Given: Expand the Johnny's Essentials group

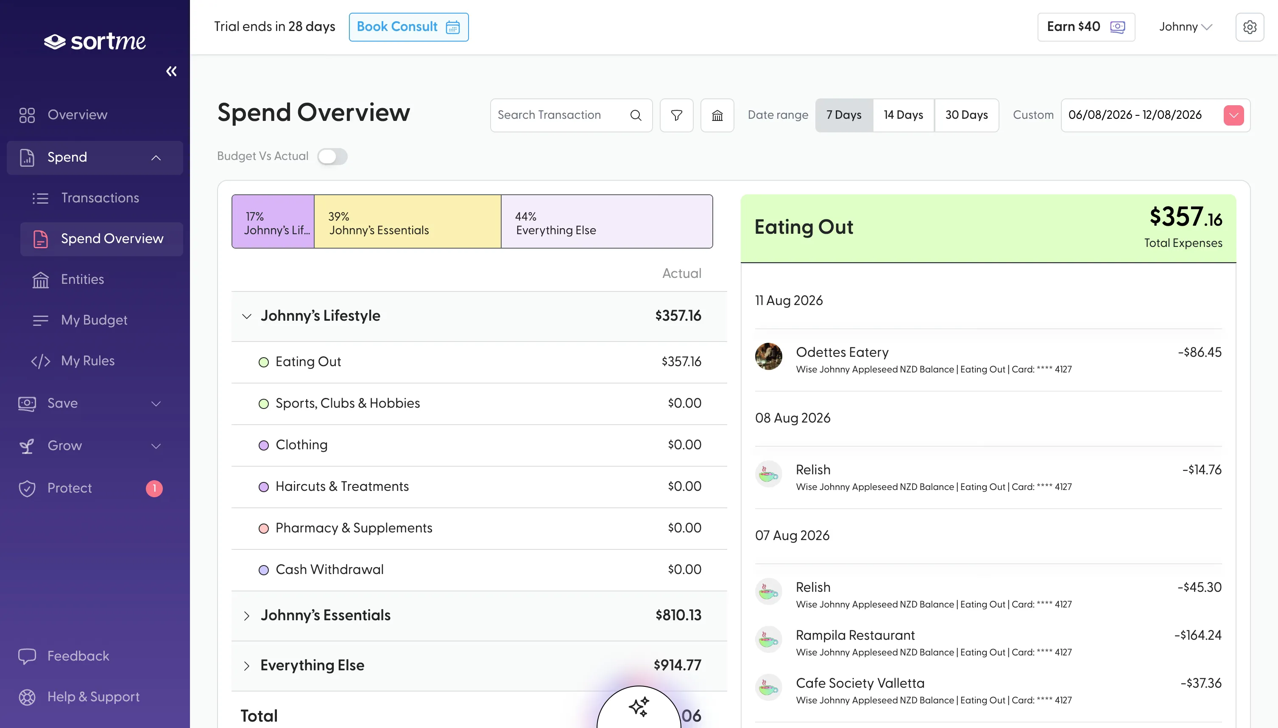Looking at the screenshot, I should [x=246, y=616].
